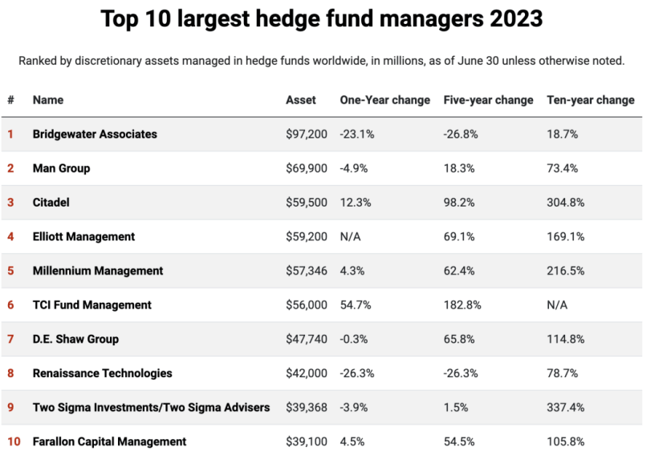Click the D.E. Shaw Group name
The image size is (667, 455).
point(75,339)
